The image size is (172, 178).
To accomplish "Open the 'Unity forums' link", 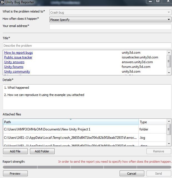I will coord(14,67).
